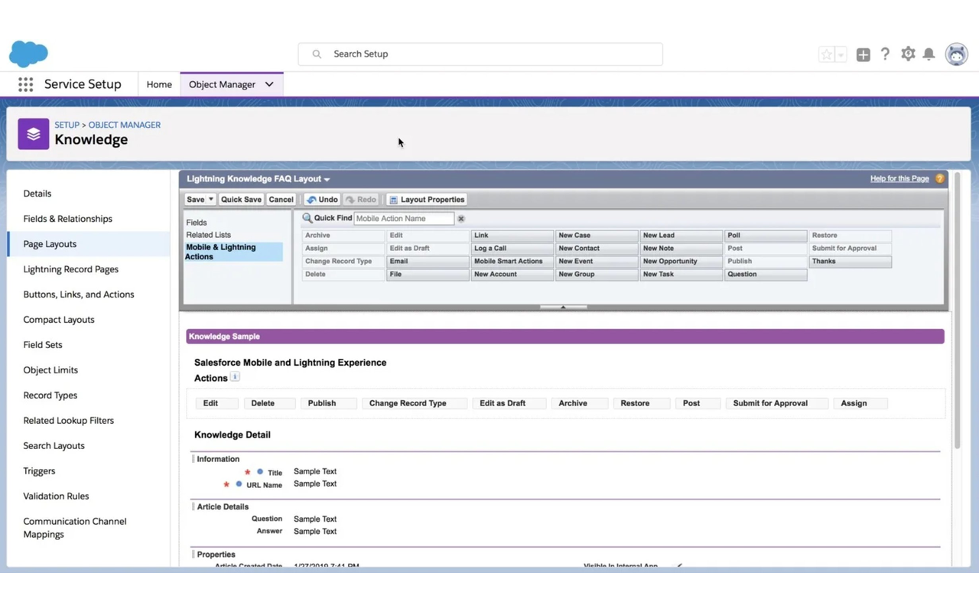The image size is (979, 612).
Task: Click the Knowledge object icon
Action: [x=34, y=134]
